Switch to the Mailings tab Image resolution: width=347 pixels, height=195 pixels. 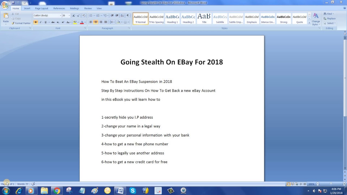75,8
